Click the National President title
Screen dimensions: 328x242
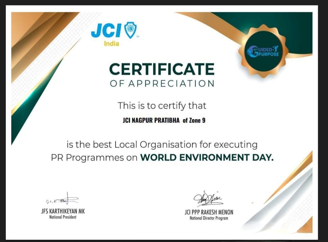click(x=63, y=217)
